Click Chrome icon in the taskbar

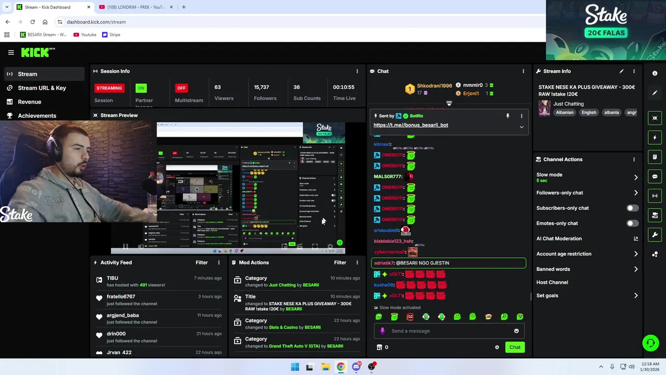[x=340, y=367]
